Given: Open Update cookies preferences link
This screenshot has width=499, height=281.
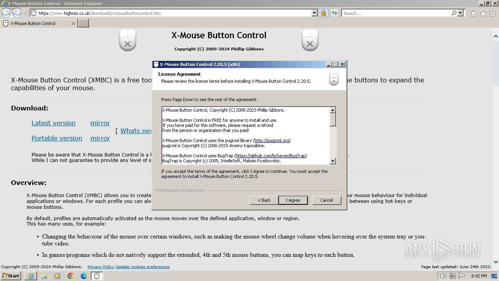Looking at the screenshot, I should tap(142, 267).
